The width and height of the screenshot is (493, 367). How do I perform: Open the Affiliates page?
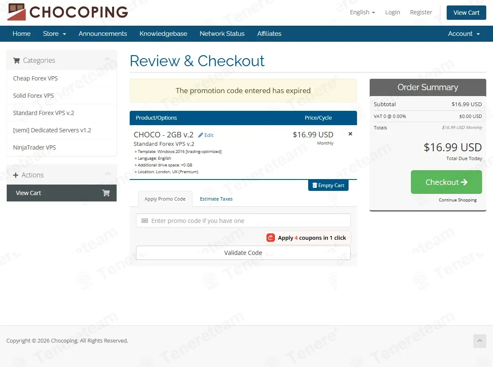tap(269, 34)
